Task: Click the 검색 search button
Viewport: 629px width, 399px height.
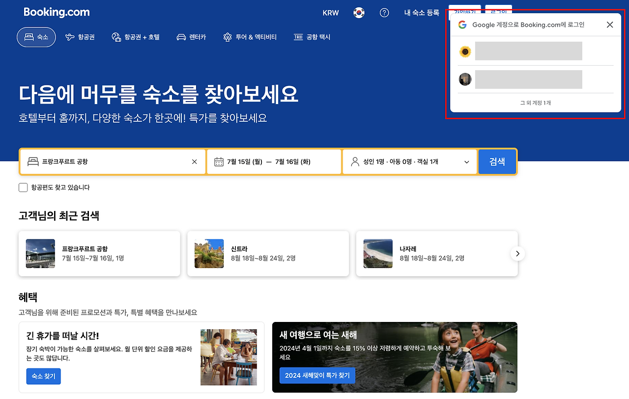Action: [x=497, y=161]
